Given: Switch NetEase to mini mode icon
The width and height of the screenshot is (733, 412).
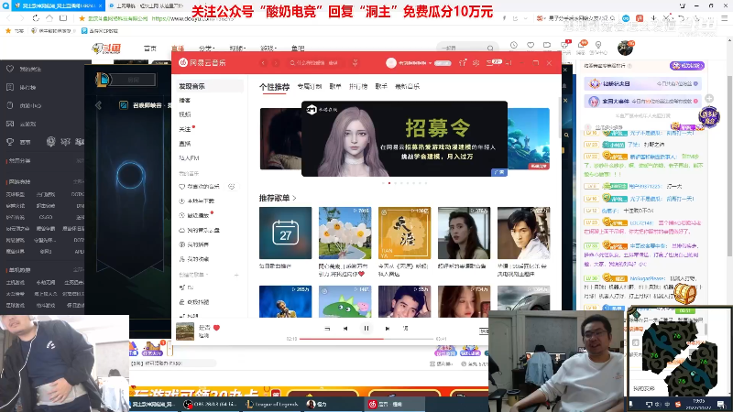Looking at the screenshot, I should [509, 62].
